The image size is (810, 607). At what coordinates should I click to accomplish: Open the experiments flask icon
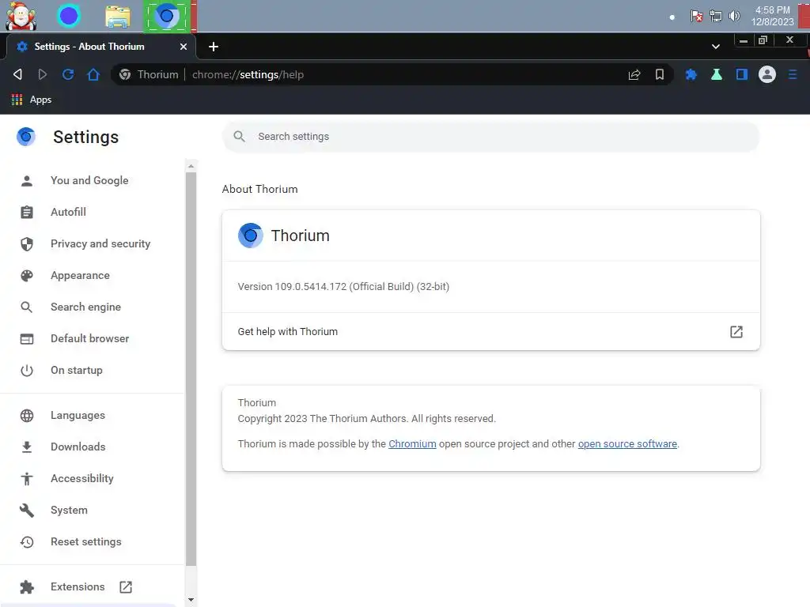click(x=717, y=74)
